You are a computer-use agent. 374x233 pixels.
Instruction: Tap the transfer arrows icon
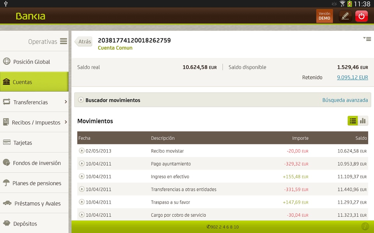pos(7,102)
